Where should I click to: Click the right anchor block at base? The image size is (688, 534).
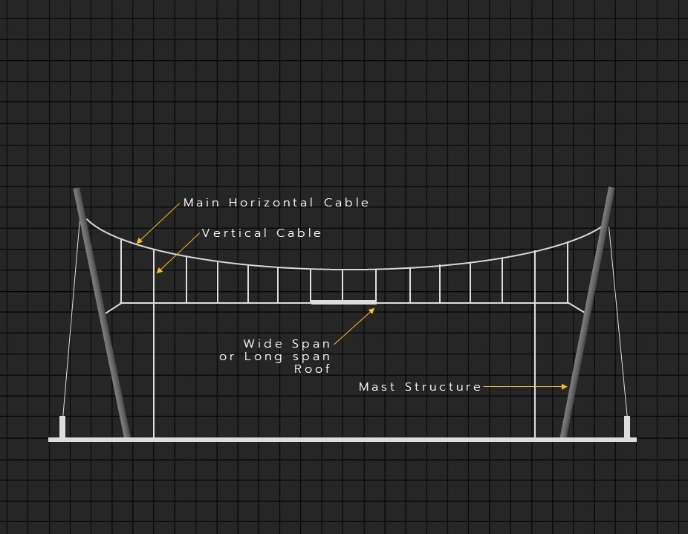click(x=627, y=427)
